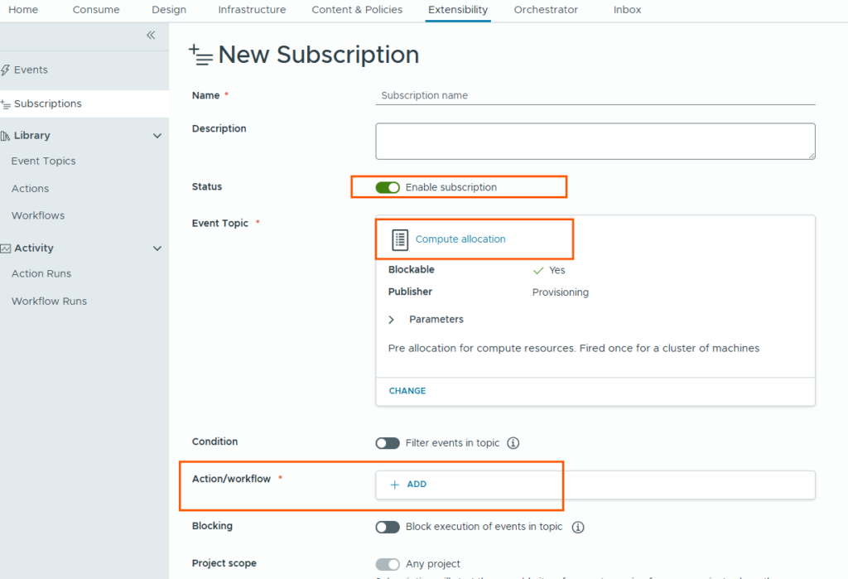The height and width of the screenshot is (579, 848).
Task: Open the Infrastructure tab
Action: point(252,10)
